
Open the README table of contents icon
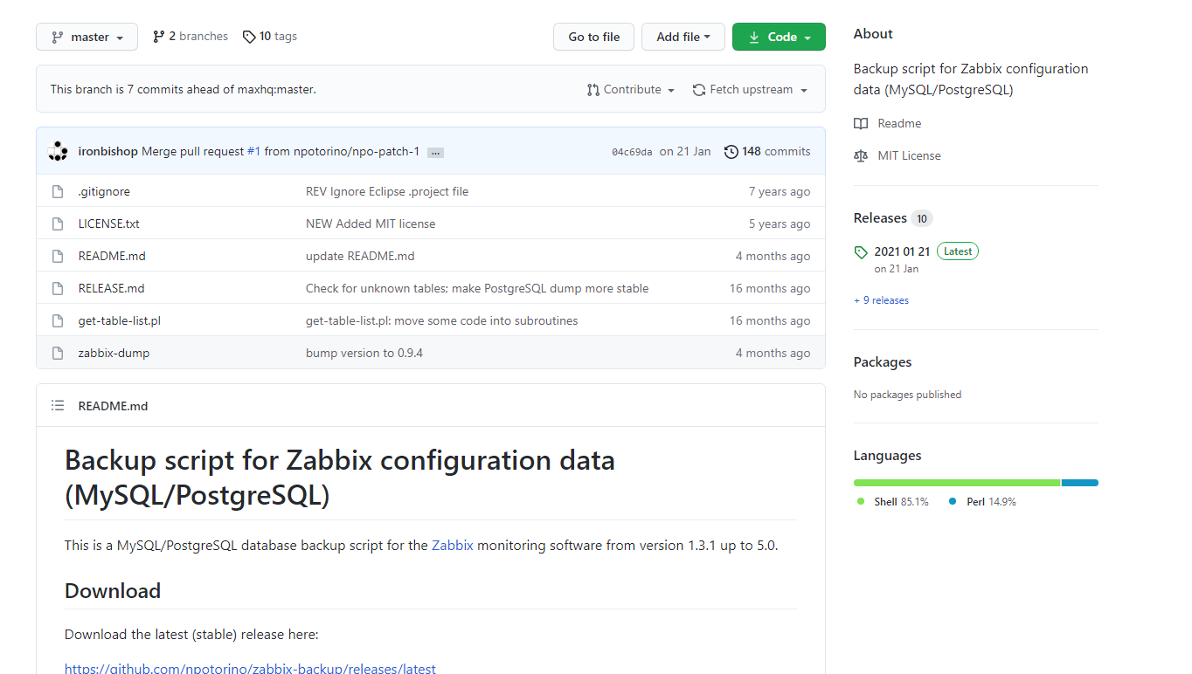(58, 405)
